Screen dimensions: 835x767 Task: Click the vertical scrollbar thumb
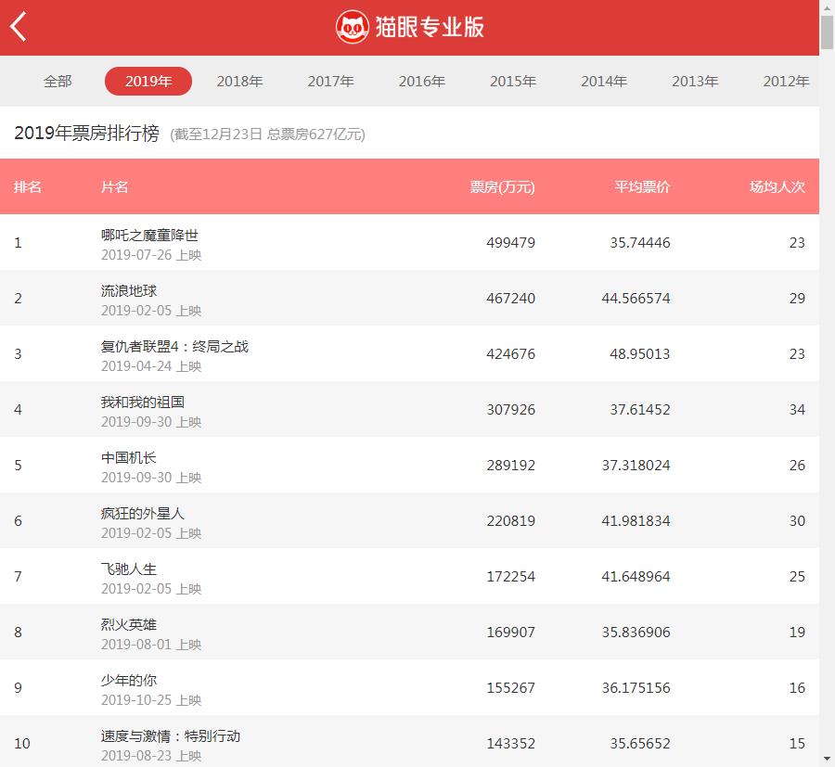pos(827,32)
